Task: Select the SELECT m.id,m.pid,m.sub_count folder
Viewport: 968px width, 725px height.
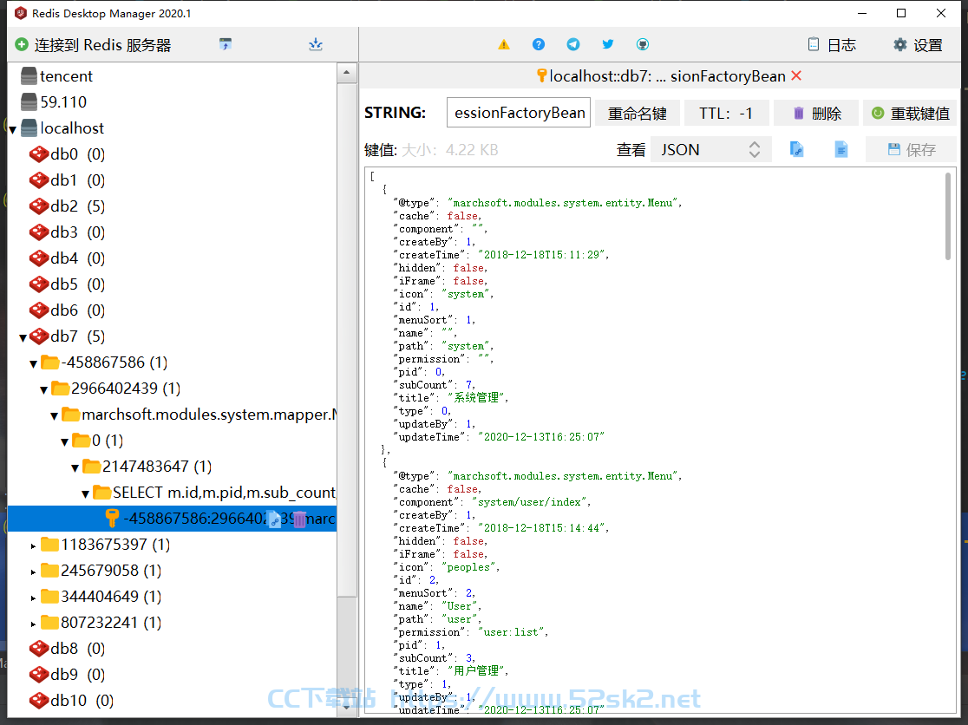Action: click(x=214, y=493)
